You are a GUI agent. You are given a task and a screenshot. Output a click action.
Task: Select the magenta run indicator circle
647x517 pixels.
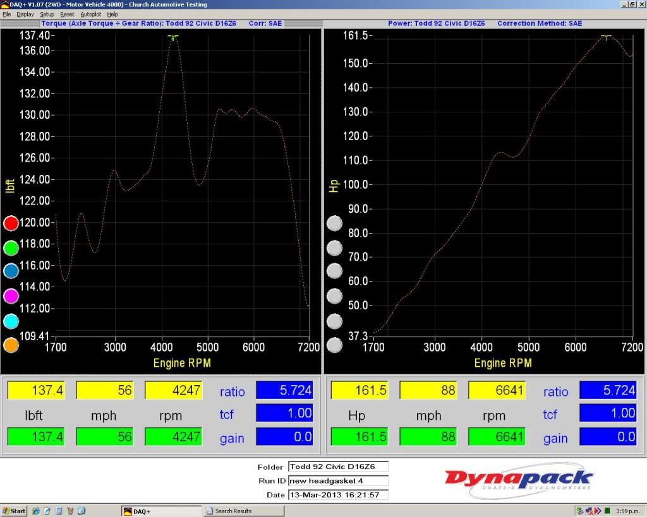click(x=11, y=296)
